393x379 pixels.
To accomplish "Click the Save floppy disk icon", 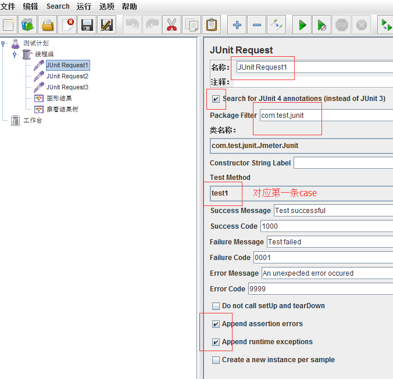I will (87, 25).
